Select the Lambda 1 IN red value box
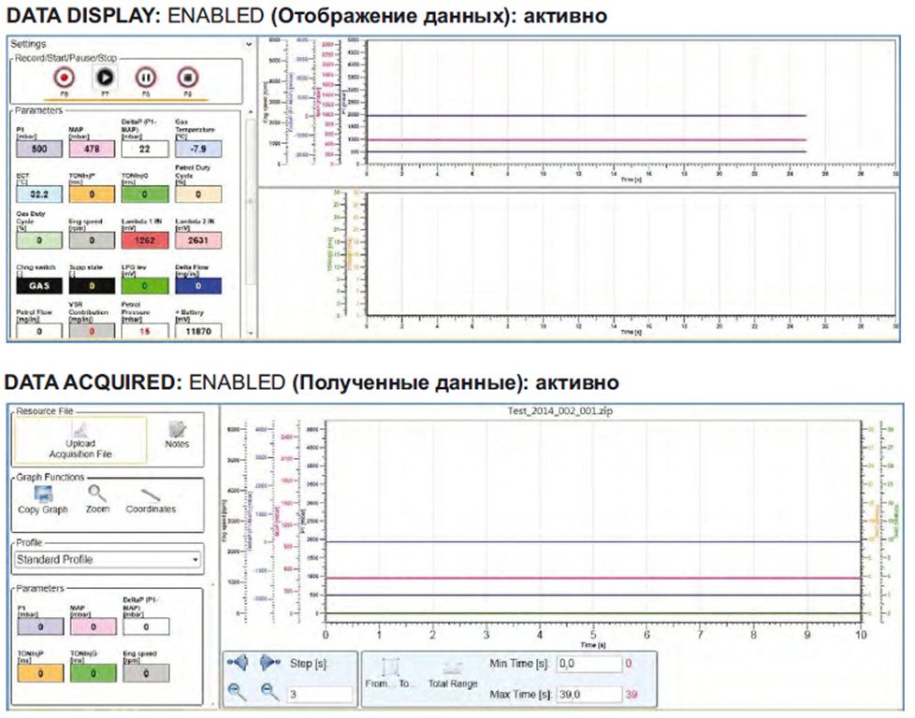915x718 pixels. coord(143,241)
